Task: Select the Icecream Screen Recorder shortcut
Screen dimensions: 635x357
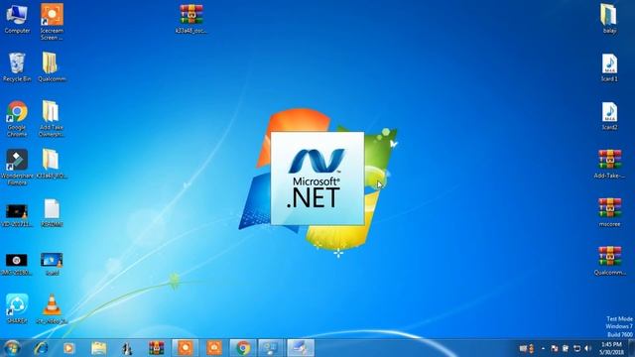Action: point(52,22)
